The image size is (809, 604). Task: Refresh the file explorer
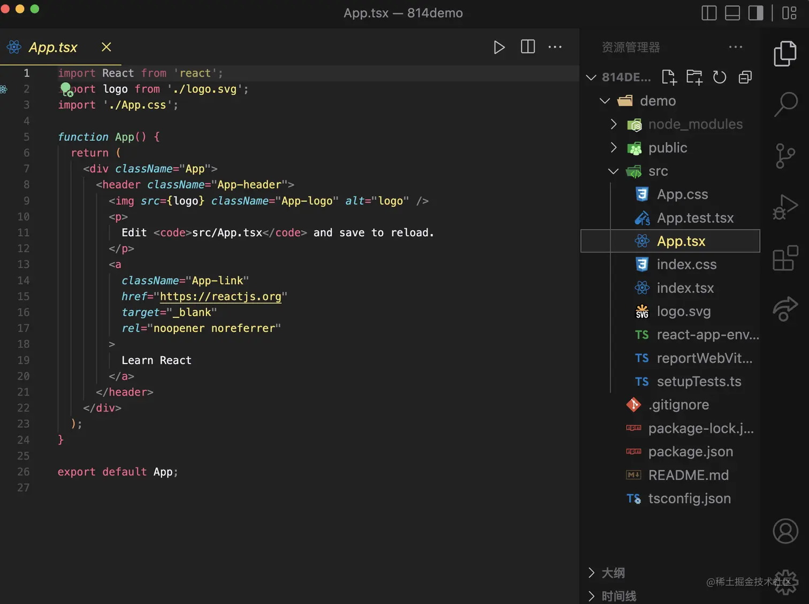720,77
